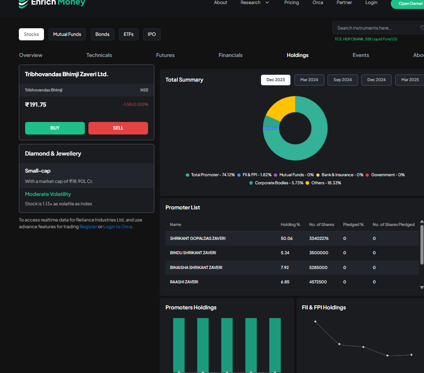This screenshot has width=424, height=373.
Task: Select the SHRIKANT GOPALDAS ZAVERI row
Action: [x=292, y=239]
